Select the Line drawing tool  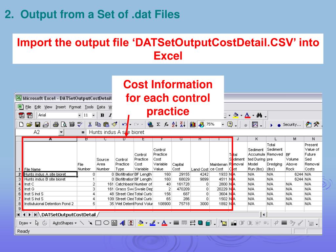[82, 223]
